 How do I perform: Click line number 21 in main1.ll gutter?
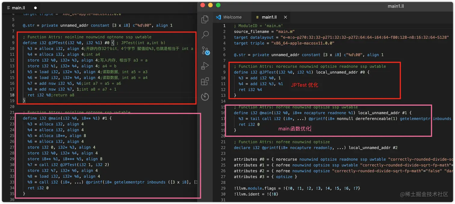pos(223,142)
